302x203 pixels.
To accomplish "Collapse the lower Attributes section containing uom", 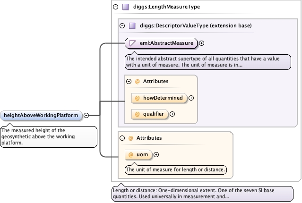I will coord(122,138).
